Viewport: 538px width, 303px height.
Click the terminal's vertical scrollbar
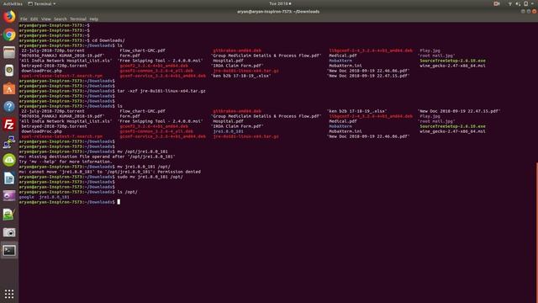(536, 232)
